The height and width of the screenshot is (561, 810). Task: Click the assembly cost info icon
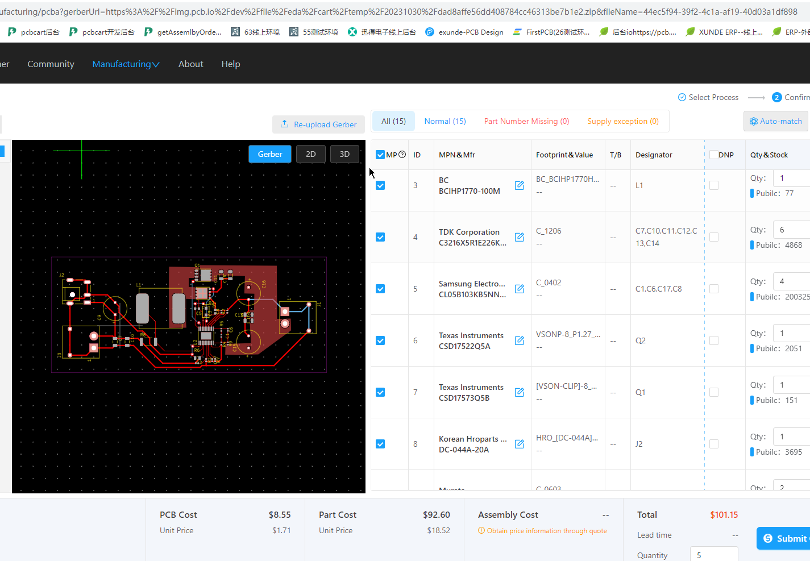(481, 531)
